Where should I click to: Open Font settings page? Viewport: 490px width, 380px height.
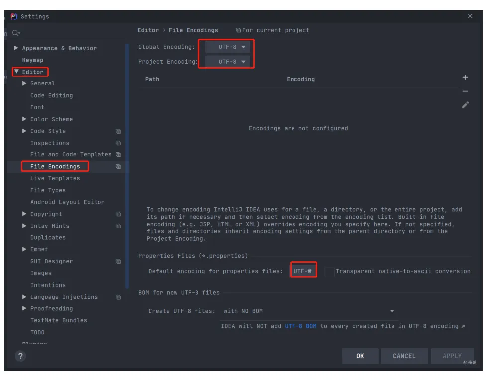click(37, 107)
